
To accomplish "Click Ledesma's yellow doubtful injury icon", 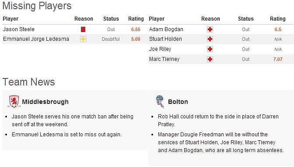I will tap(83, 39).
